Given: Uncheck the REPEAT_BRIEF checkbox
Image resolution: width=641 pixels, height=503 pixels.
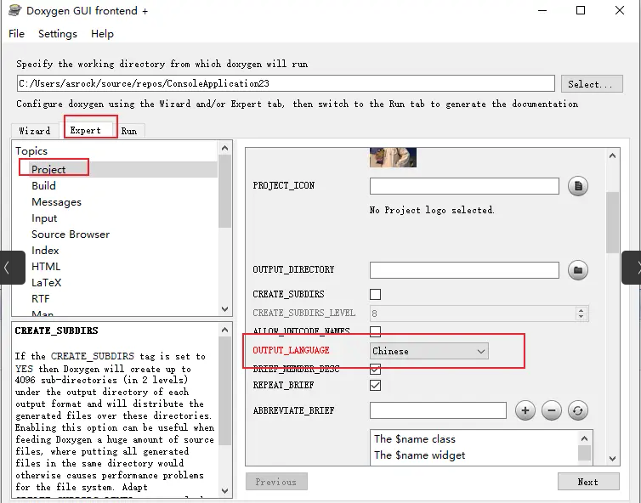Looking at the screenshot, I should [375, 385].
